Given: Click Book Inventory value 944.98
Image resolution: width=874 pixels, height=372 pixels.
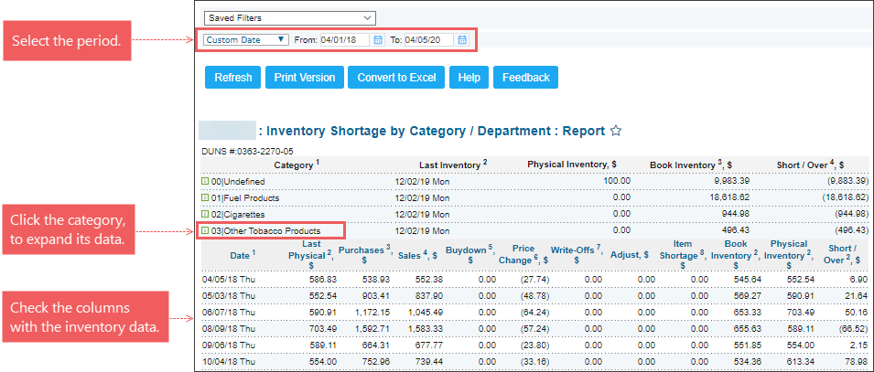Looking at the screenshot, I should click(x=736, y=214).
